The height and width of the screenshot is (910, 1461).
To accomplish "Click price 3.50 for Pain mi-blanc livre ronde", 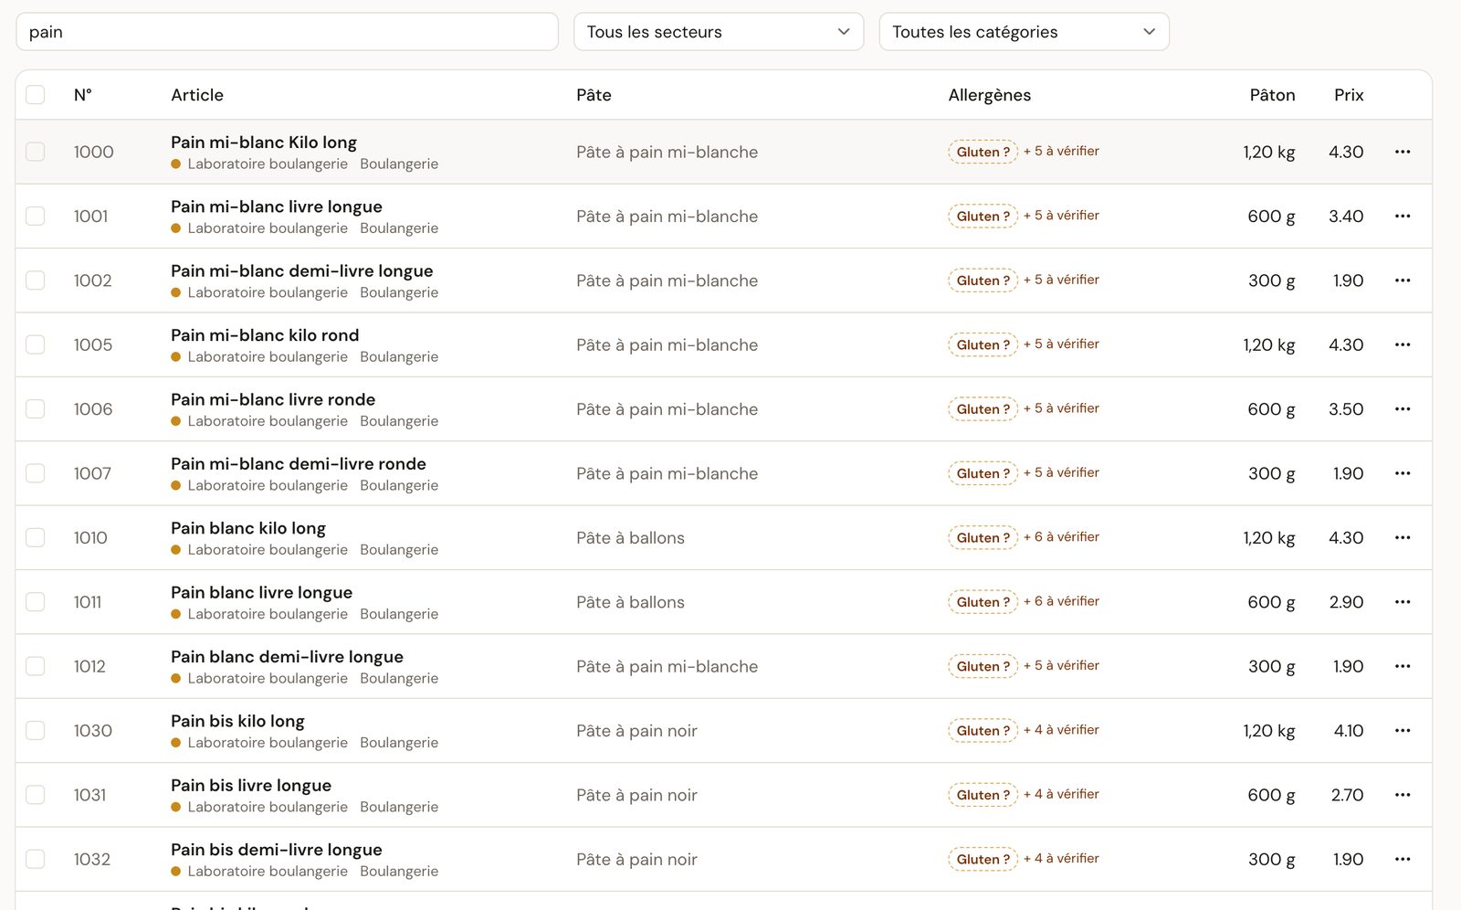I will pos(1346,409).
